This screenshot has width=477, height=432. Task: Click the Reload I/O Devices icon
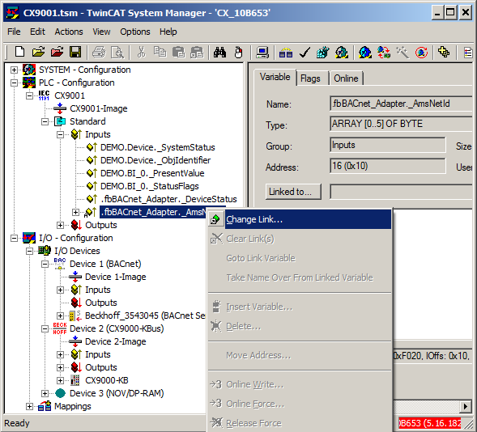(384, 52)
